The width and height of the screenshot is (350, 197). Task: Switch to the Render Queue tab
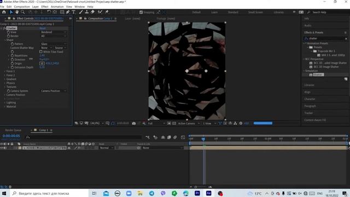13,130
